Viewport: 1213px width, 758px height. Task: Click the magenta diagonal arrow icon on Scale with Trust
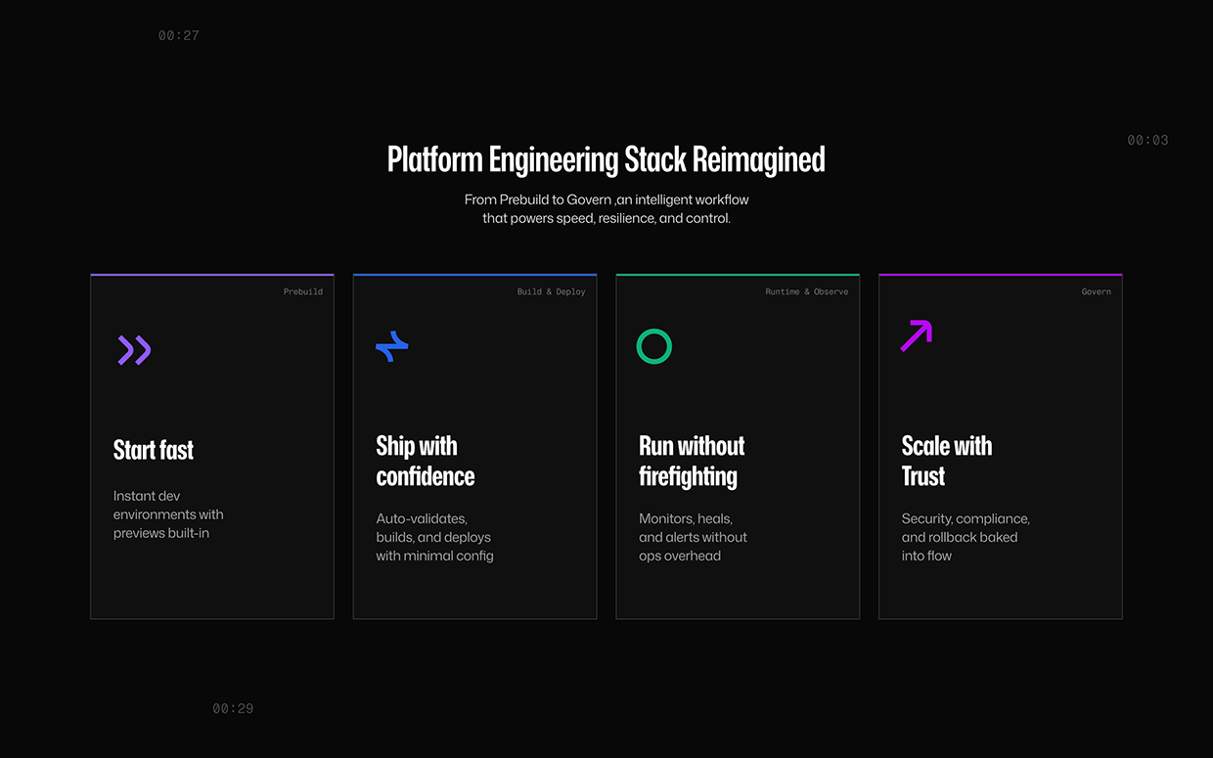point(916,335)
